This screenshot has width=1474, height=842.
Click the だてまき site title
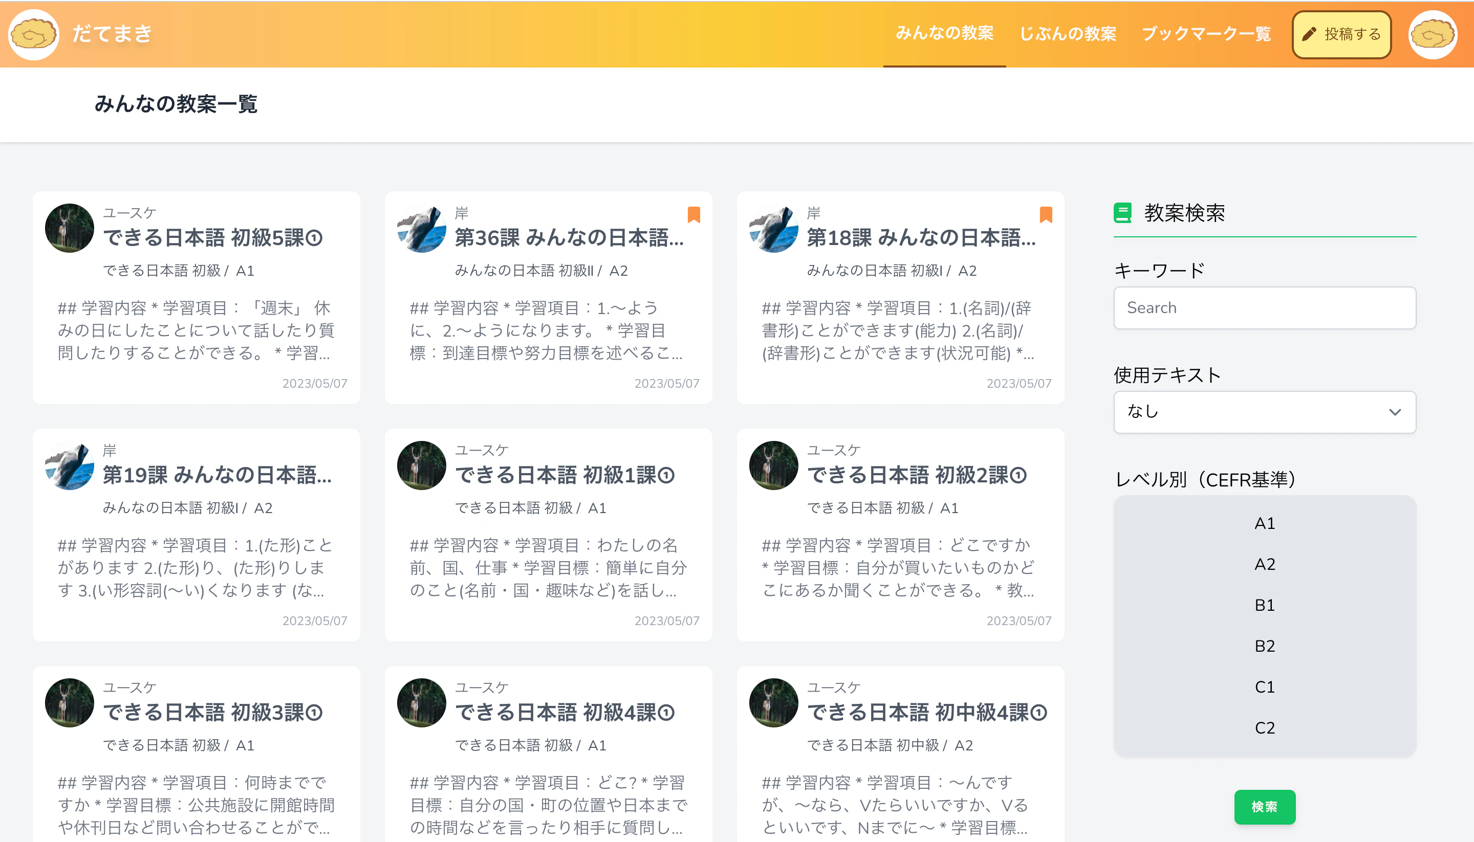pos(112,34)
